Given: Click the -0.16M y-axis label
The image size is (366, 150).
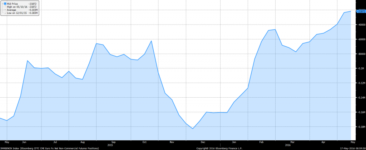Looking at the screenshot, I should coord(361,112).
